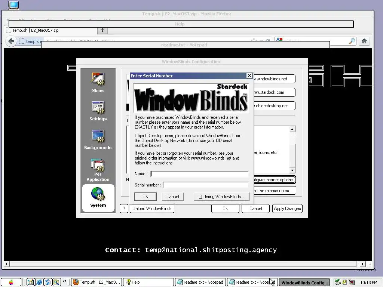Open the Settings section in WindowBlinds sidebar
The width and height of the screenshot is (383, 287).
(x=98, y=111)
